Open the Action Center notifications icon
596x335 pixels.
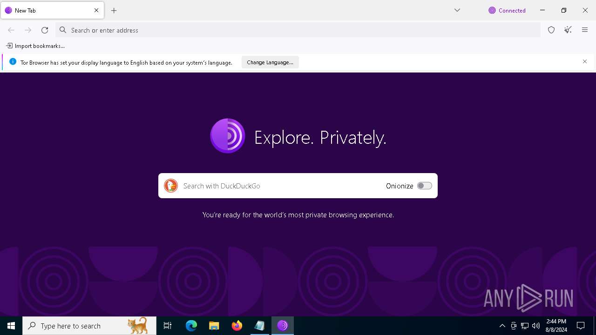(x=581, y=326)
